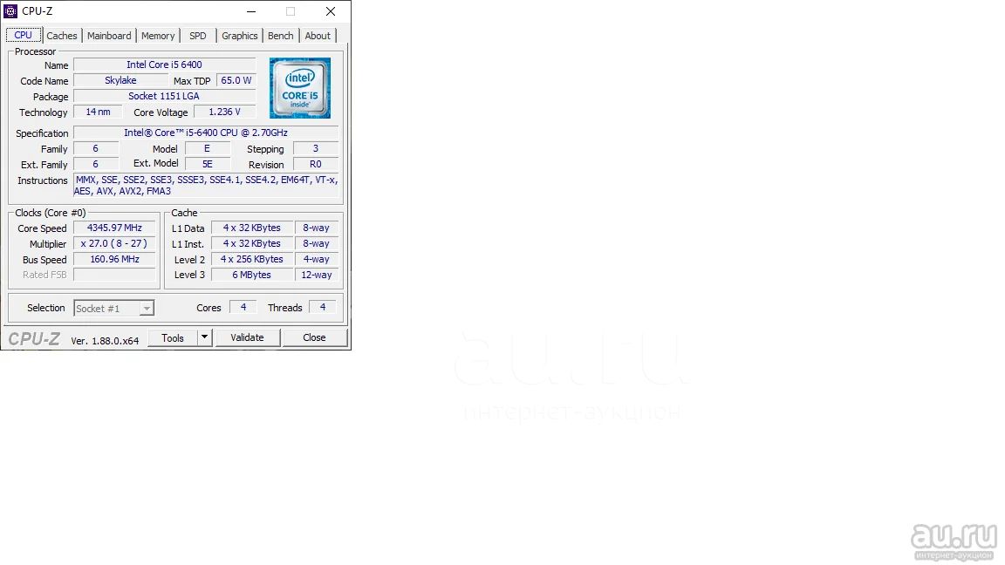
Task: Click the Core Voltage value 1.236 V
Action: coord(224,112)
